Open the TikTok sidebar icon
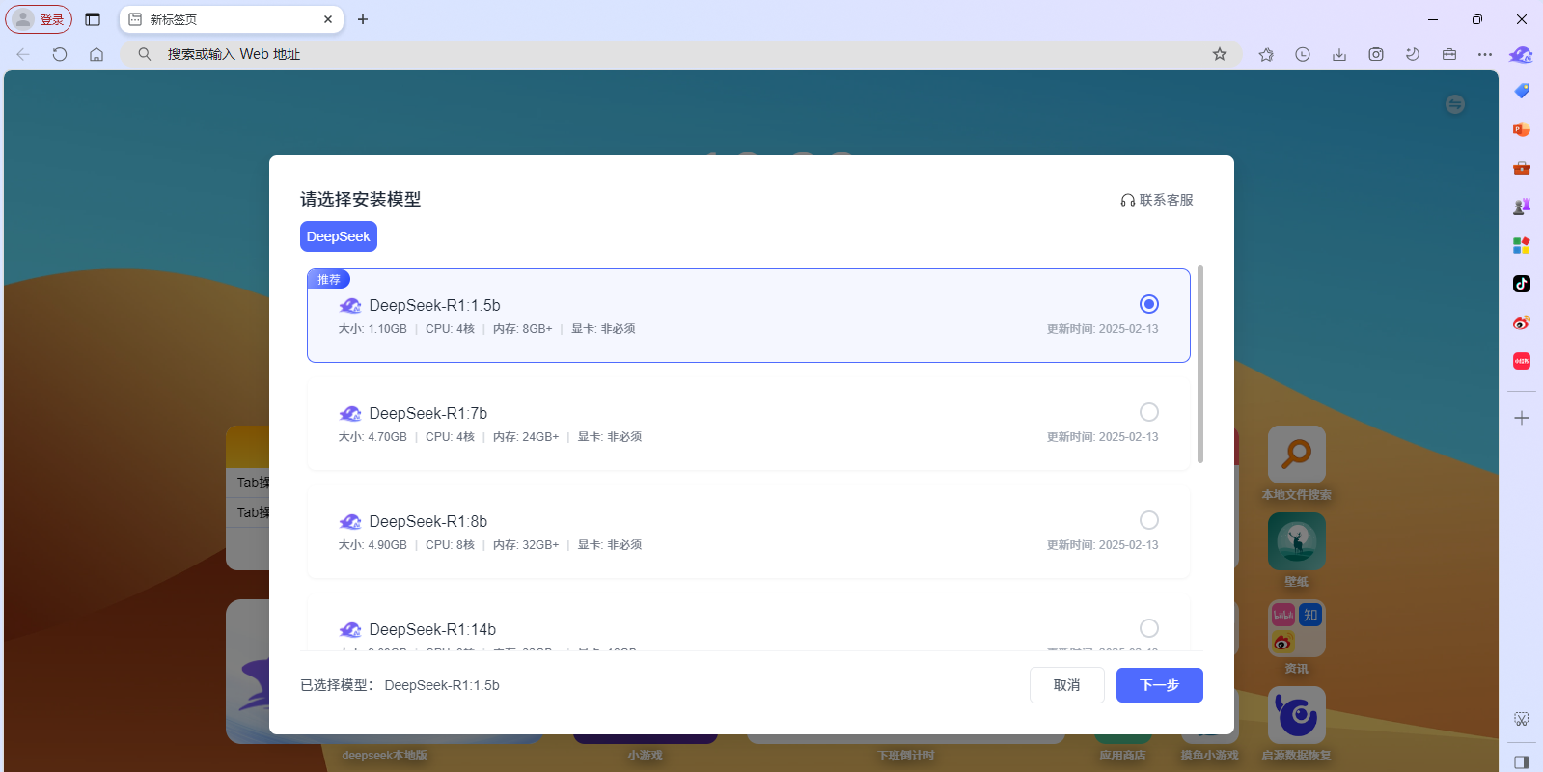Screen dimensions: 1543x772 point(1522,284)
